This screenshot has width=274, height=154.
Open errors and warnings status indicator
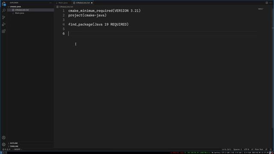(6, 149)
